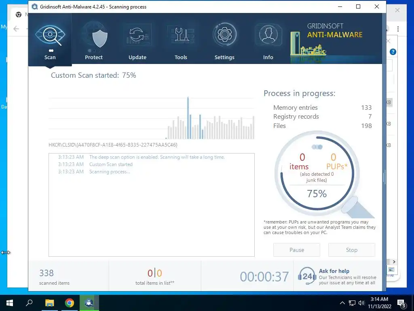Open the Chrome three-dot menu
Screen dimensions: 414x311
pyautogui.click(x=398, y=29)
